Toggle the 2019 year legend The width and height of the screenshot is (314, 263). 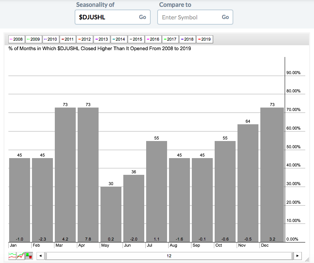tap(204, 39)
